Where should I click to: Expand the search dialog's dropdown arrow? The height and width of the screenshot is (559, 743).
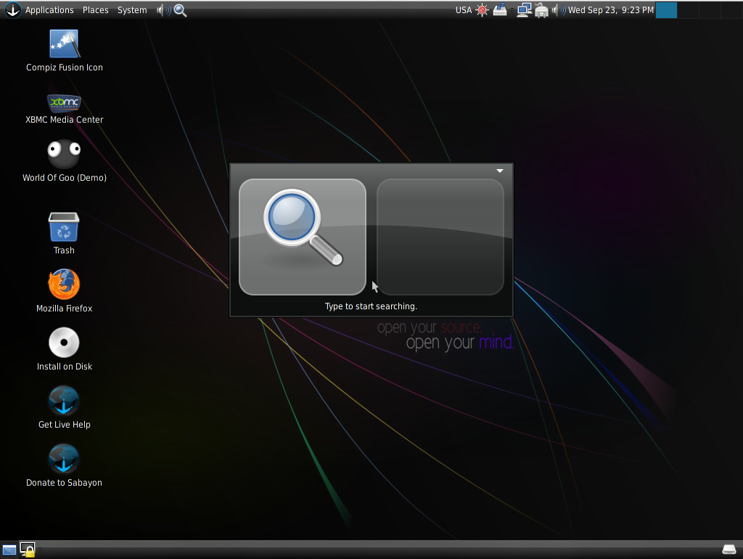pyautogui.click(x=500, y=171)
